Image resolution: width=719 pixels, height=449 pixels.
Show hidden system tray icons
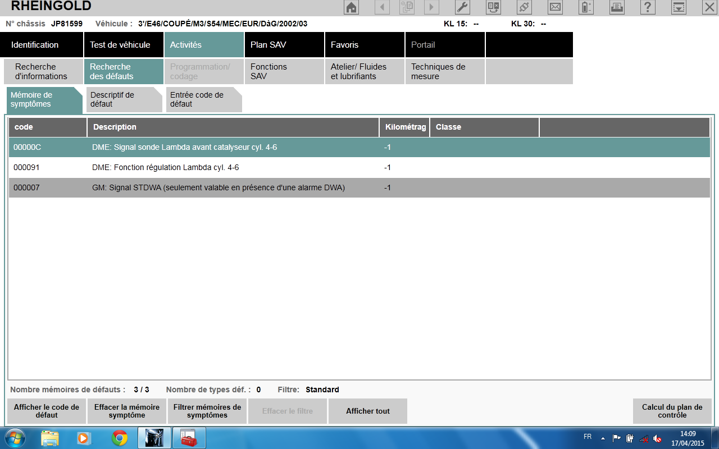tap(603, 438)
